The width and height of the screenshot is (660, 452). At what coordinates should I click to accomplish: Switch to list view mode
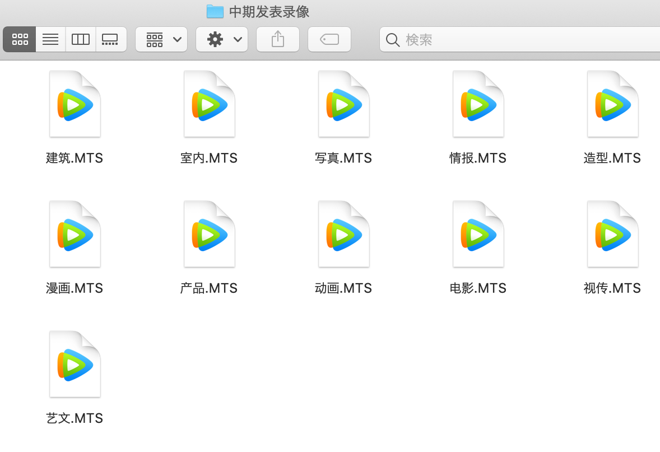50,40
